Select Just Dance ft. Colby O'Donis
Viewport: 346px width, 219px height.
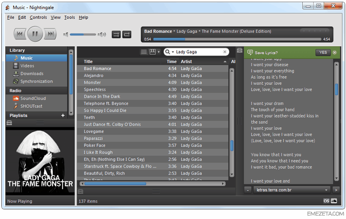tap(153, 125)
